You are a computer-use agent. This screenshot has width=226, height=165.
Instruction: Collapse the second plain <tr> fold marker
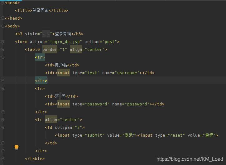coord(3,88)
